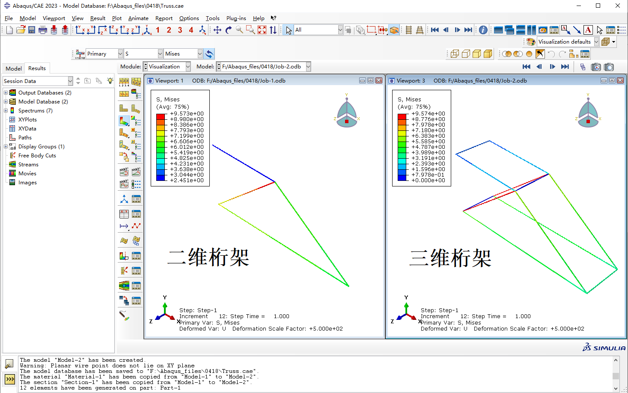Image resolution: width=628 pixels, height=393 pixels.
Task: Select the Rotate View tool
Action: 229,30
